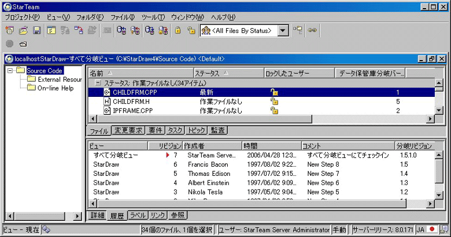Open the ツール(T) menu
The width and height of the screenshot is (451, 237).
tap(153, 17)
